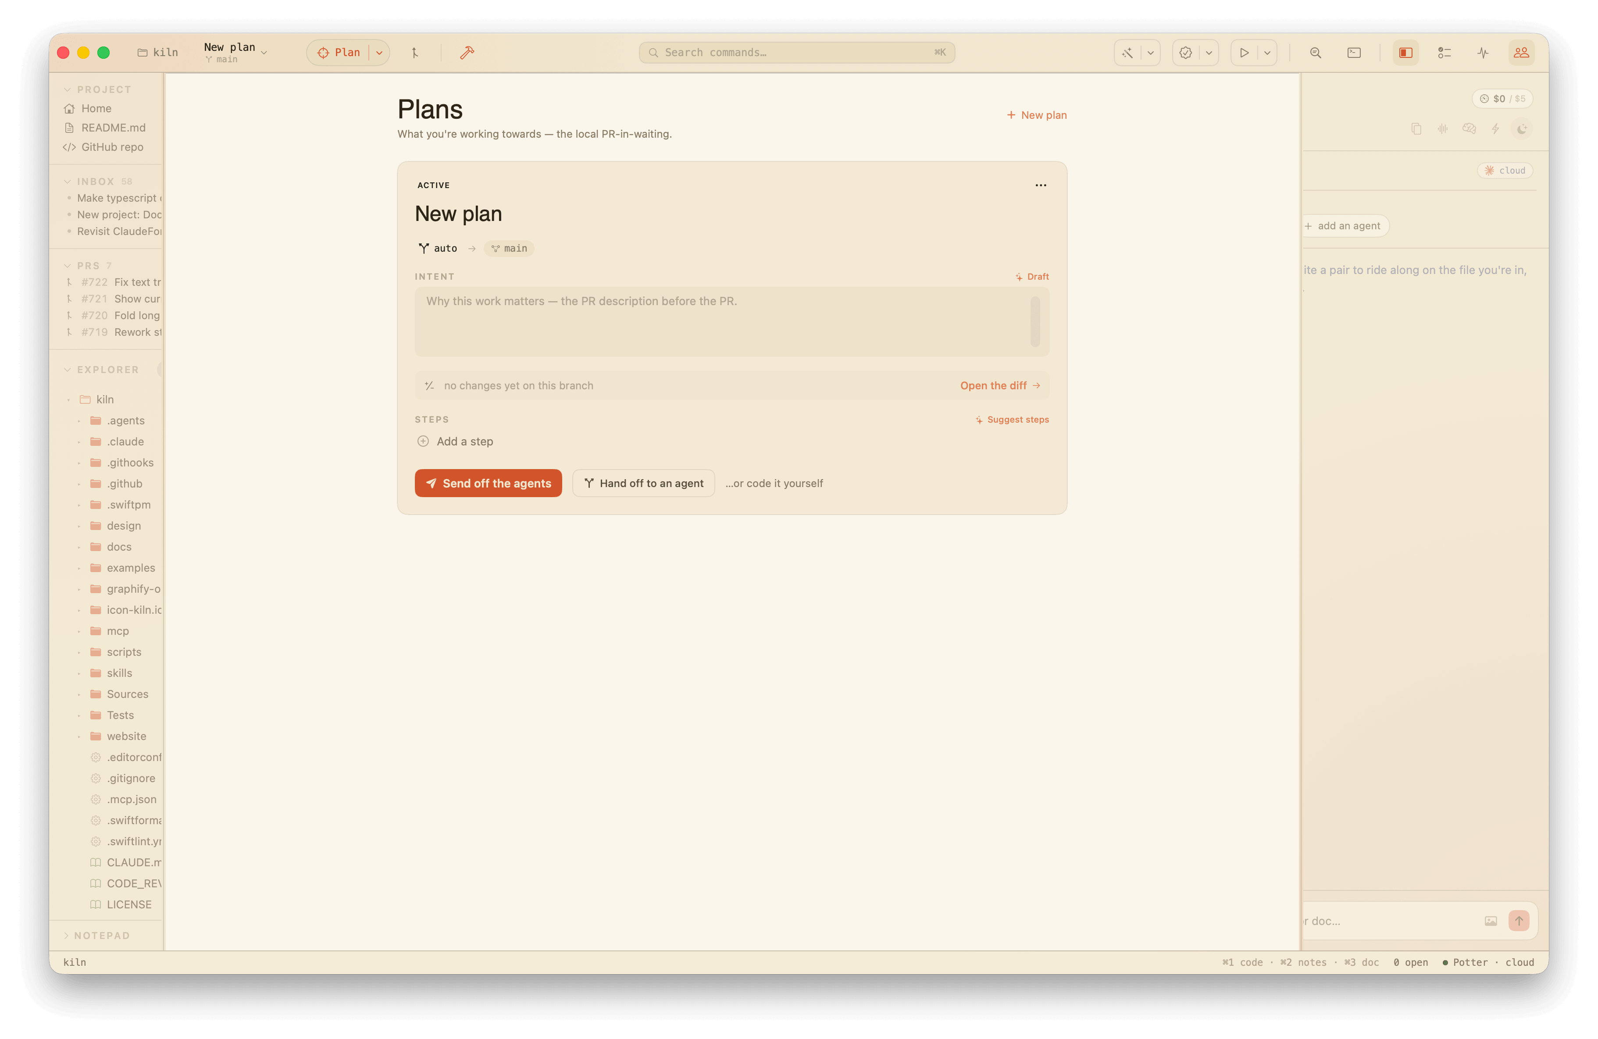Open checkmark seal dropdown arrow
The image size is (1598, 1039).
(1209, 52)
